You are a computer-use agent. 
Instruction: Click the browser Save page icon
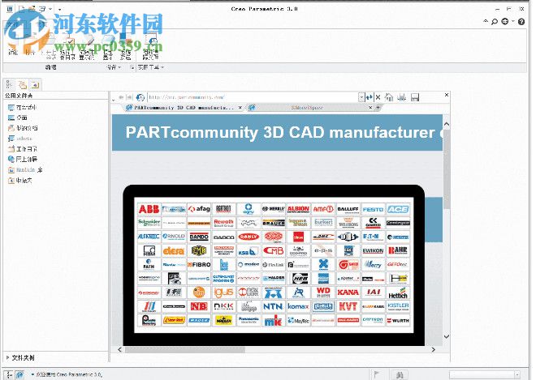[x=415, y=97]
